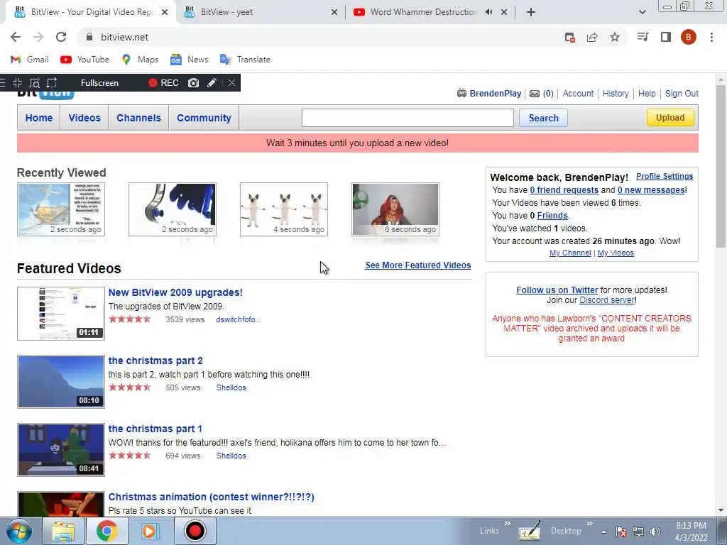Open the christmas part 1 title link
This screenshot has height=545, width=727.
pos(155,429)
